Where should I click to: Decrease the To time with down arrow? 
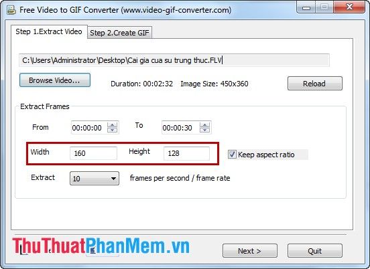pos(204,130)
